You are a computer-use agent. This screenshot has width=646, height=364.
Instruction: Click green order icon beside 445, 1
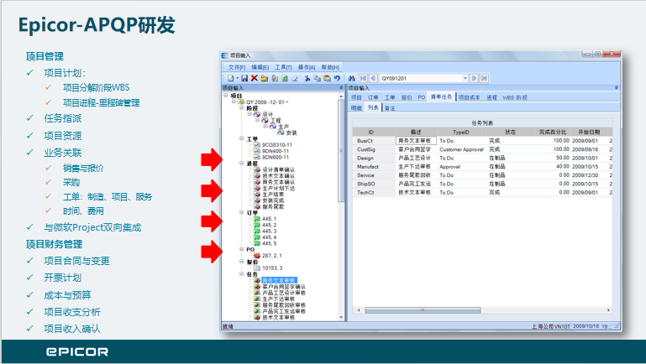[x=257, y=219]
